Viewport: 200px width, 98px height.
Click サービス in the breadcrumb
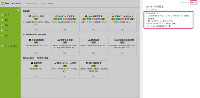click(36, 3)
